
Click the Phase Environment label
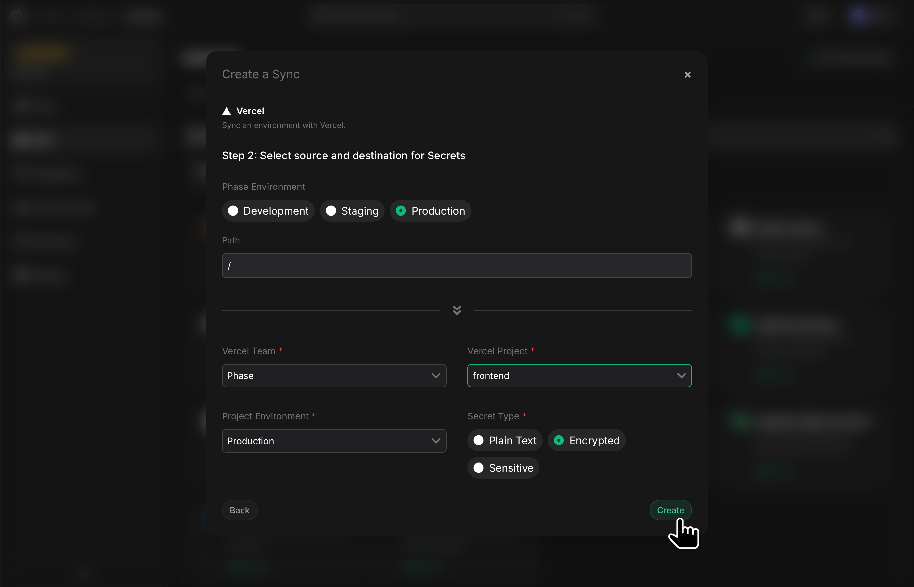[x=263, y=187]
